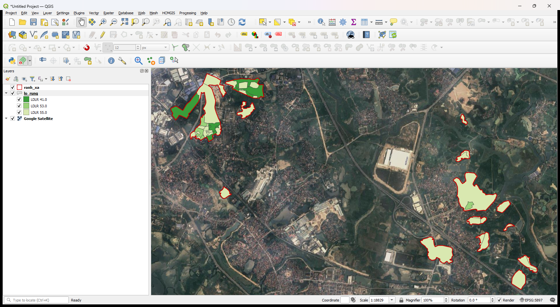Screen dimensions: 560x307
Task: Open the Python console icon
Action: [12, 61]
